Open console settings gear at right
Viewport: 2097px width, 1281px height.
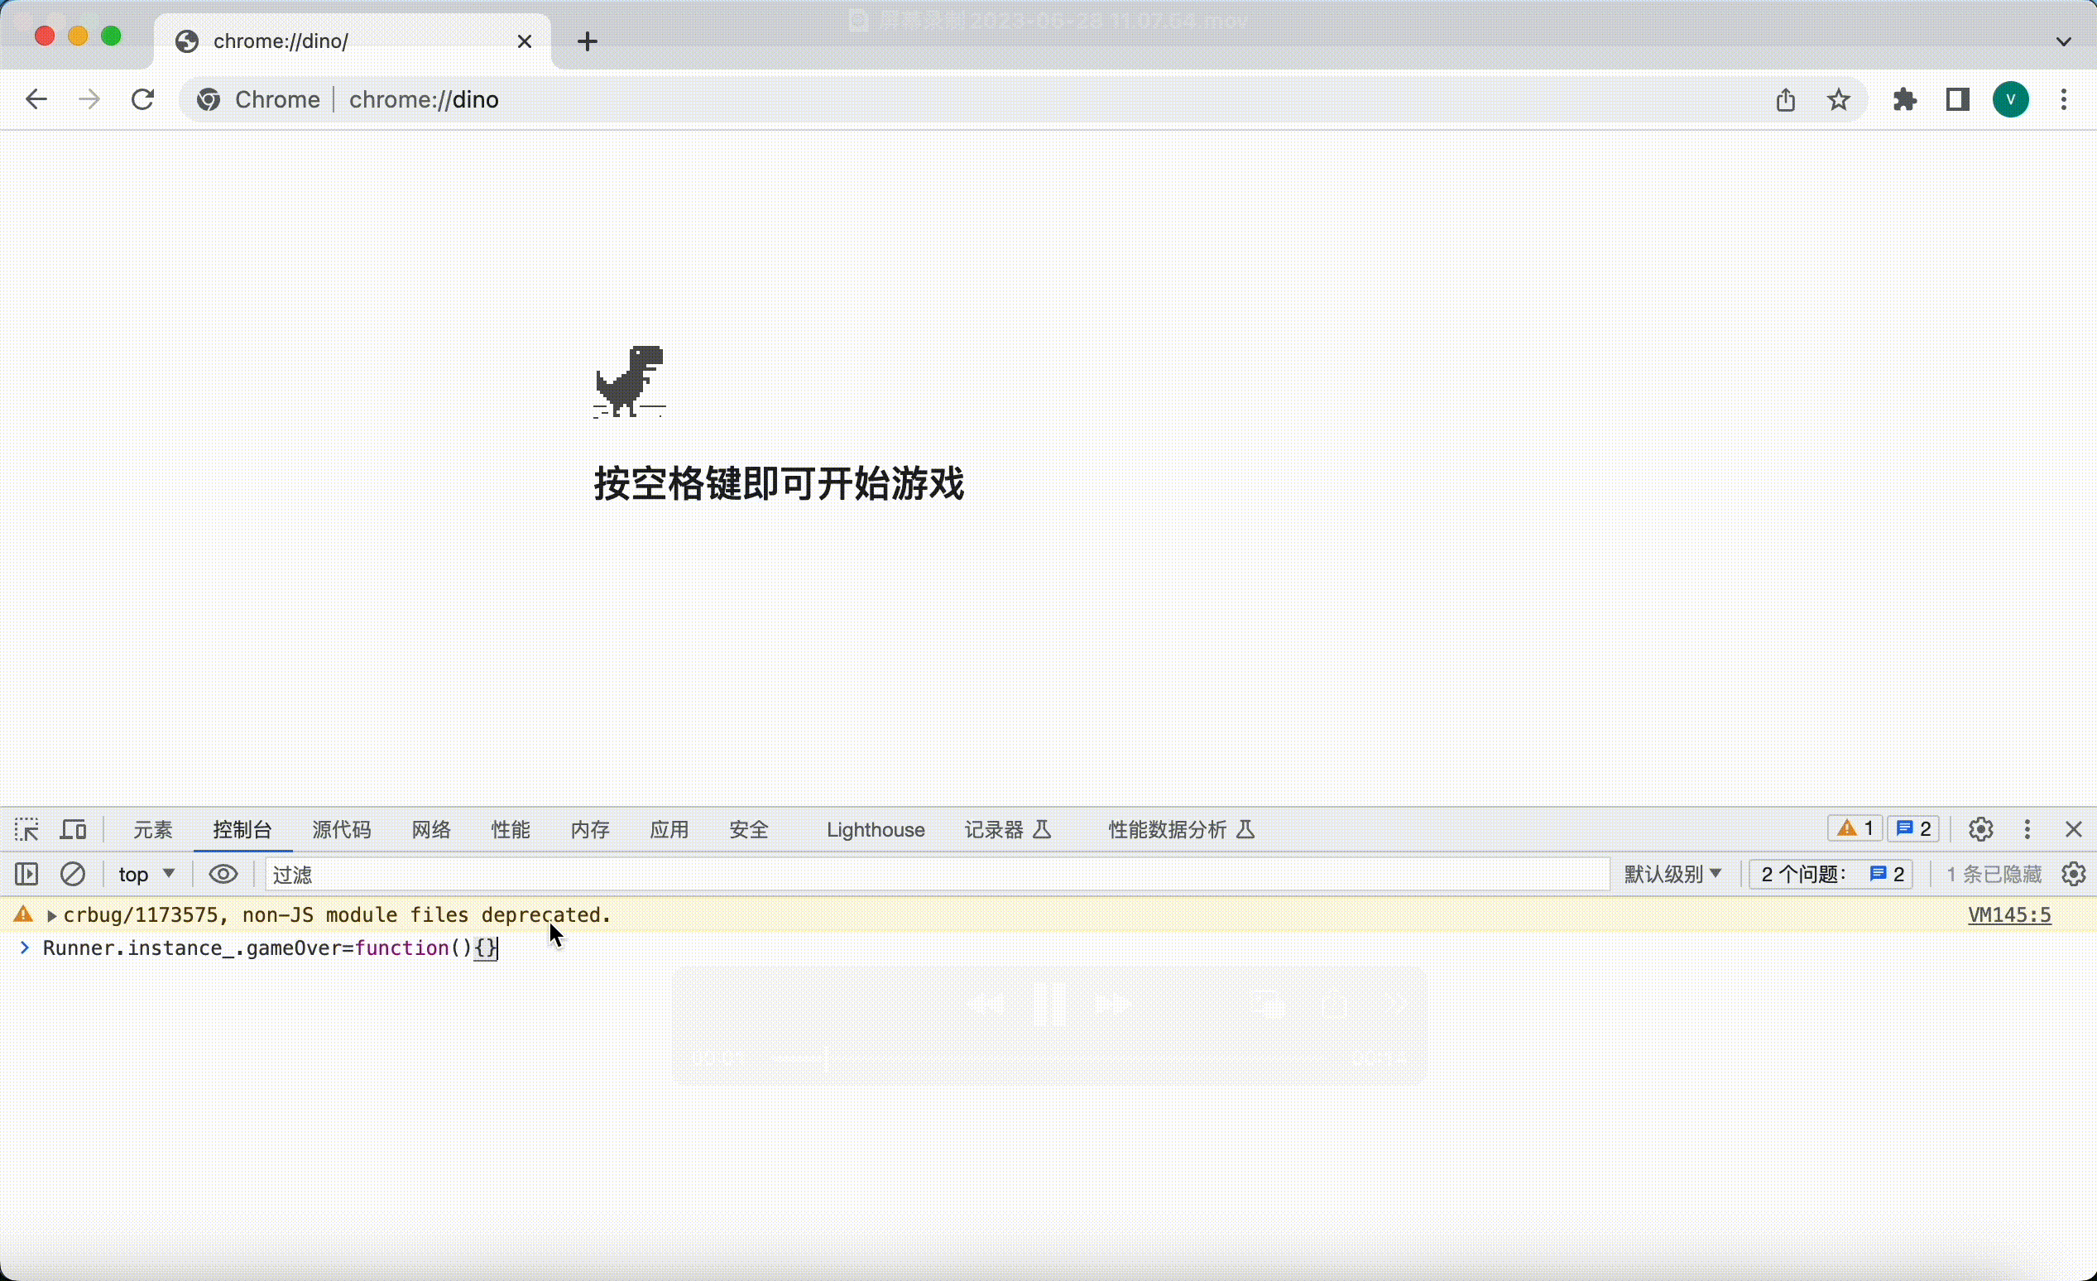tap(2073, 873)
